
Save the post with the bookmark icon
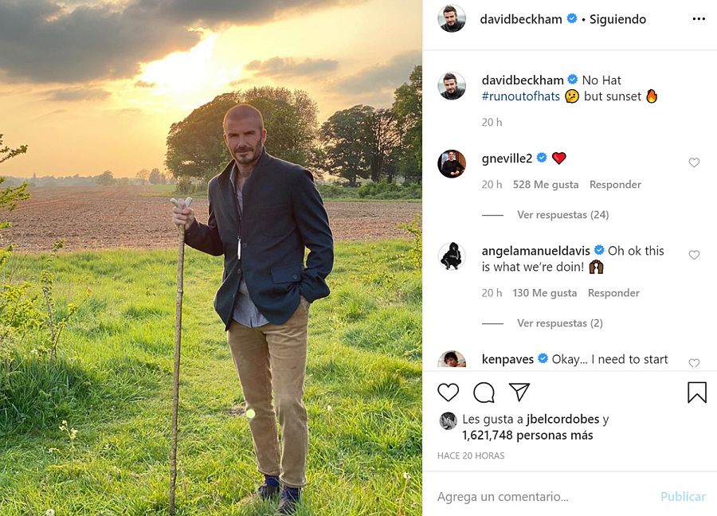(x=697, y=391)
